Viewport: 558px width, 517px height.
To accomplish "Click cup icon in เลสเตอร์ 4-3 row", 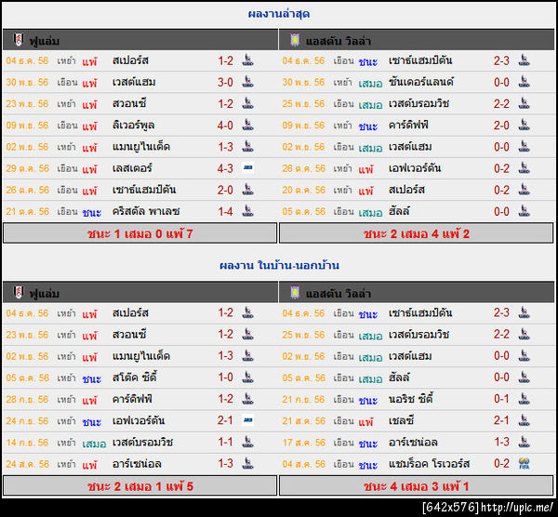I will click(248, 167).
